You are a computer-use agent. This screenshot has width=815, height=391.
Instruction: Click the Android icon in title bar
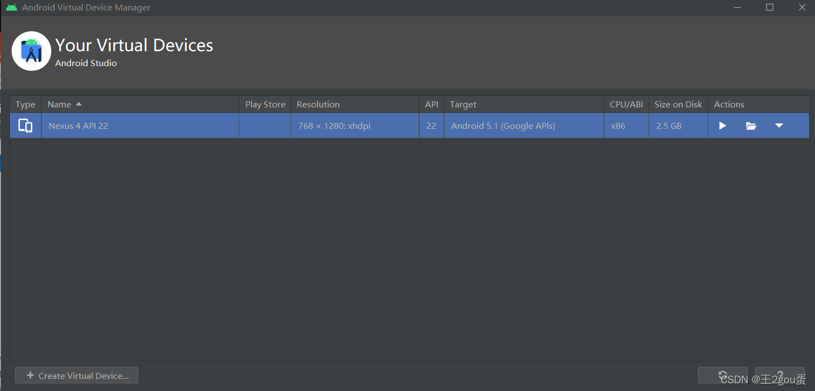12,8
